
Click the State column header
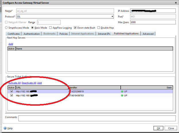tap(147, 88)
